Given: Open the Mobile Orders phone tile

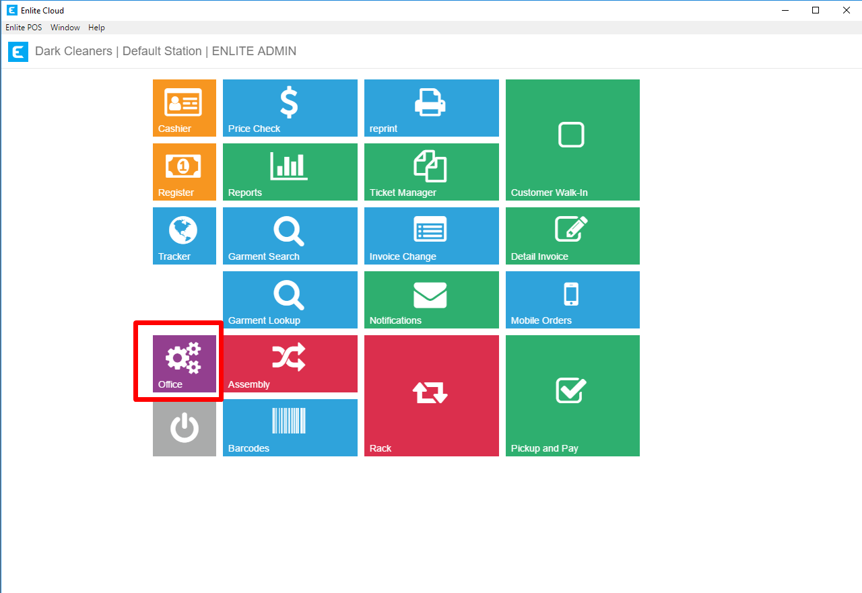Looking at the screenshot, I should [572, 300].
